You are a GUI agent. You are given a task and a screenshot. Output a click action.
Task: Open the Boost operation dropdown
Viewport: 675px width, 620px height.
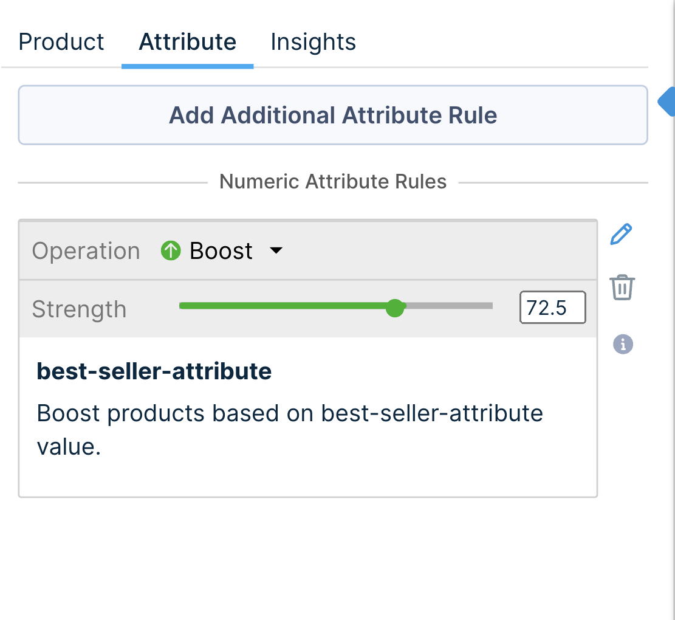point(221,250)
